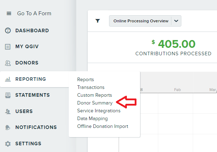The height and width of the screenshot is (152, 217).
Task: Open the hamburger menu icon
Action: click(9, 13)
